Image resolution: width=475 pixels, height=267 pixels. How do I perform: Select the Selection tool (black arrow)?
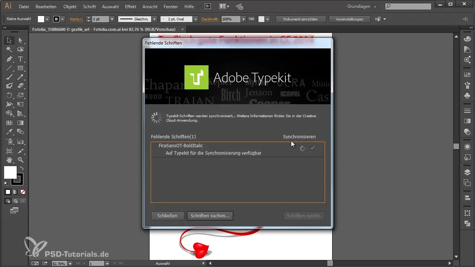tap(9, 40)
